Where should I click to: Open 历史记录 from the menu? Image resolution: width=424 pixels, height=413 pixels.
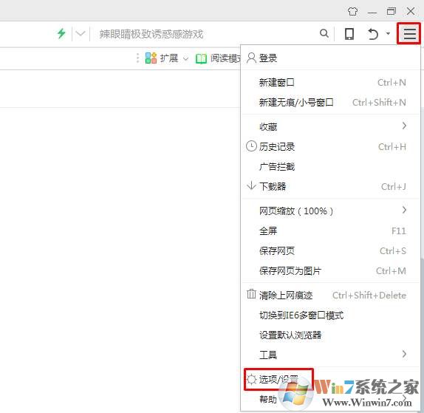pos(330,146)
